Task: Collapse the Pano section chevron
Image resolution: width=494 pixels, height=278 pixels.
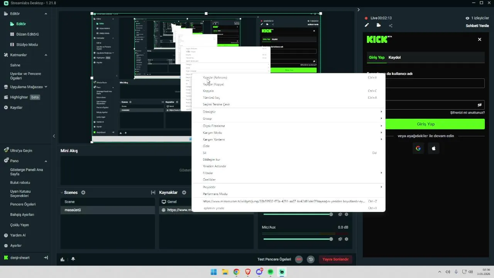Action: pos(46,161)
